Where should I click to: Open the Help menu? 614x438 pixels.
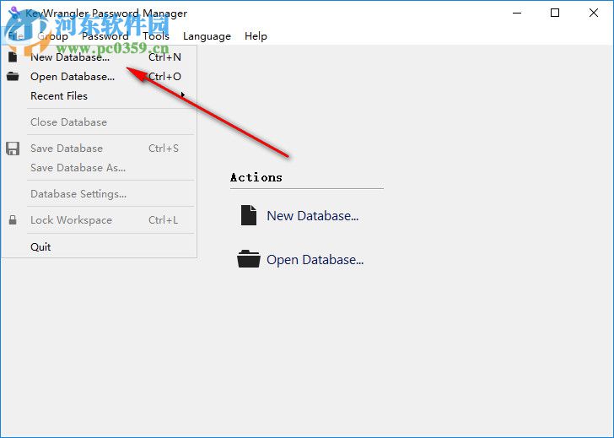[x=256, y=36]
